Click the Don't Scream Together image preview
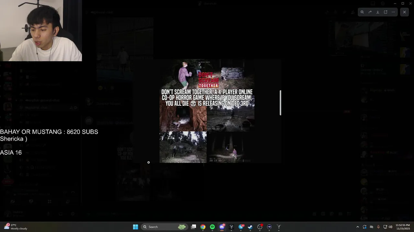Image resolution: width=414 pixels, height=232 pixels. [207, 111]
